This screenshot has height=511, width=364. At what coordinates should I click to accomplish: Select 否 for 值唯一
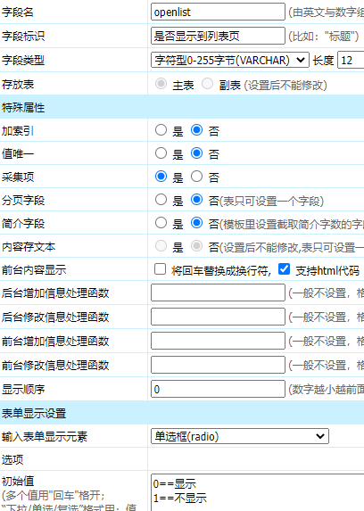point(196,153)
